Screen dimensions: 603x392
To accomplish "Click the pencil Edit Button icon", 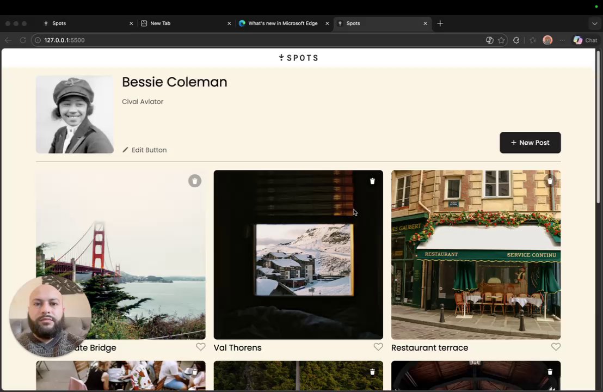I will pos(125,150).
